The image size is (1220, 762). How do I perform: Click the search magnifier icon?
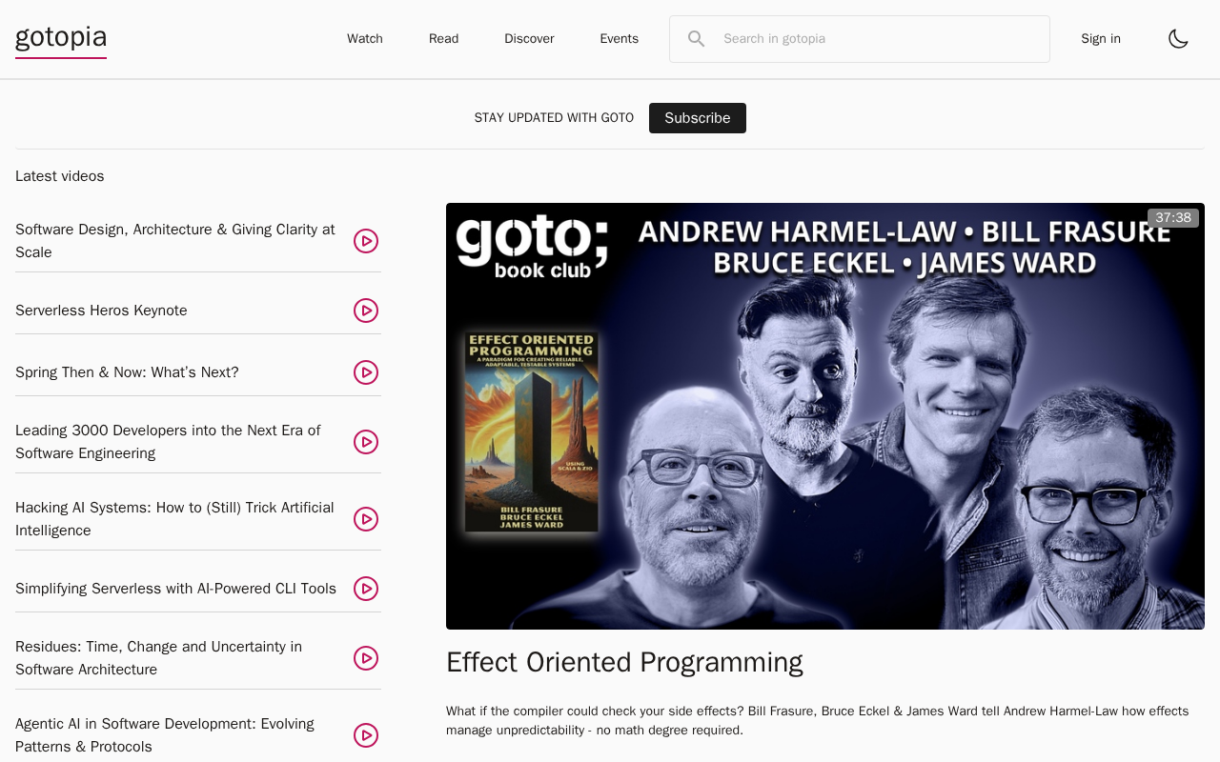coord(697,39)
